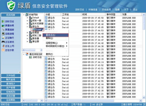Screen dimensions: 146x106
Task: Open the 聊天监视 panel button
Action: click(11, 80)
